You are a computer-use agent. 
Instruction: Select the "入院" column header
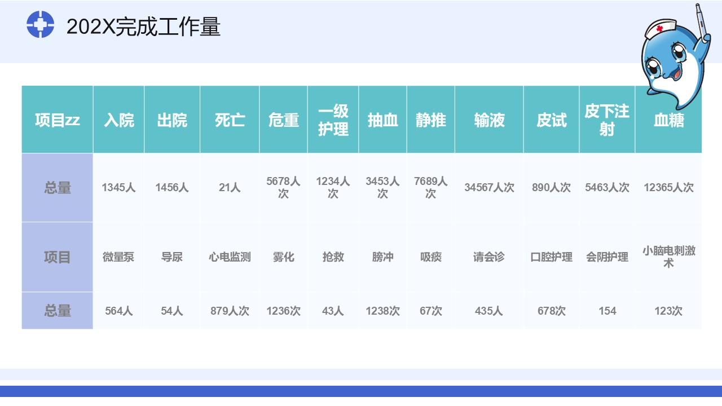[x=119, y=120]
